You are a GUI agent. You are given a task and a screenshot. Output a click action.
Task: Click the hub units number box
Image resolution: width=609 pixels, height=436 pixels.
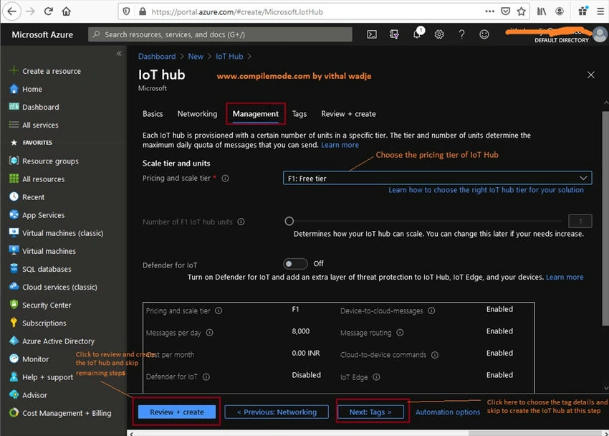pos(580,221)
